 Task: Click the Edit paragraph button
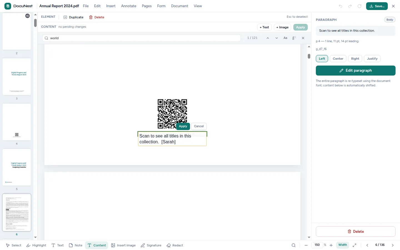[356, 71]
